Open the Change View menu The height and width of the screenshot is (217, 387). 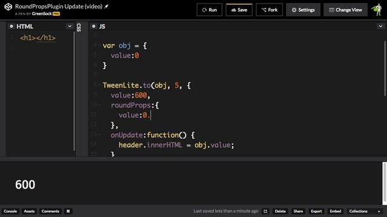click(345, 10)
